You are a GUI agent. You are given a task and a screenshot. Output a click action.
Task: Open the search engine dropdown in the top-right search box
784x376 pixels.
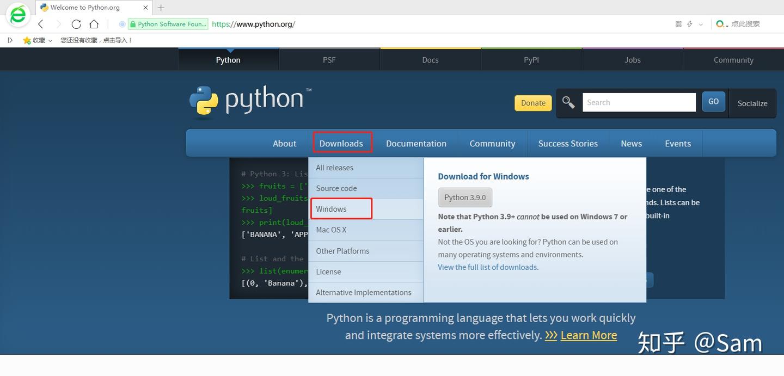(722, 24)
